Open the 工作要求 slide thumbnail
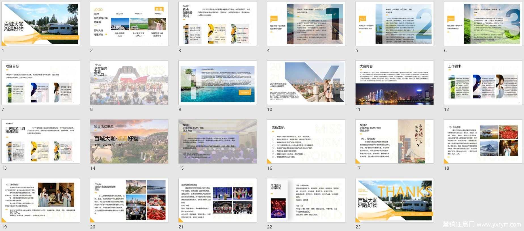The image size is (524, 231). tap(483, 83)
